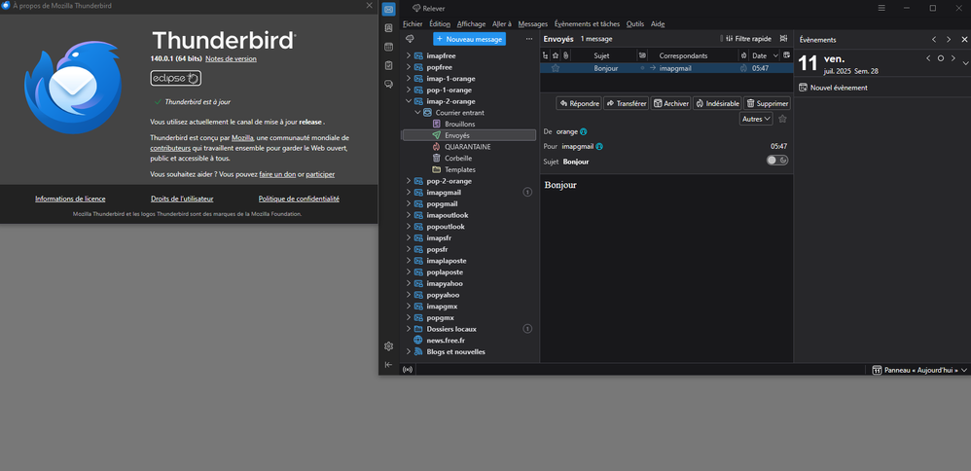Screen dimensions: 971x471
Task: Open the Address Book space
Action: (x=389, y=28)
